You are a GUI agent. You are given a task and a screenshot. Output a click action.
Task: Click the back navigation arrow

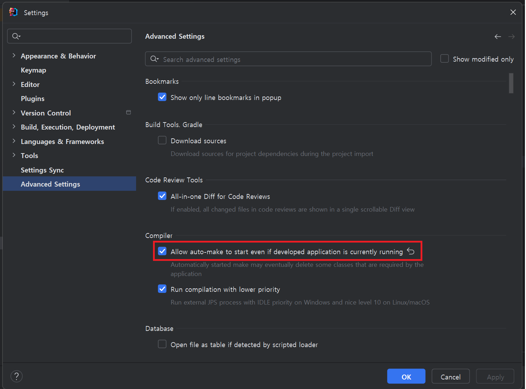497,36
